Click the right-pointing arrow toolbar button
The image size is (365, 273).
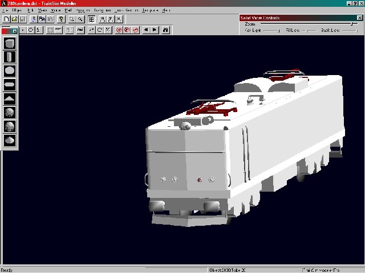point(155,30)
